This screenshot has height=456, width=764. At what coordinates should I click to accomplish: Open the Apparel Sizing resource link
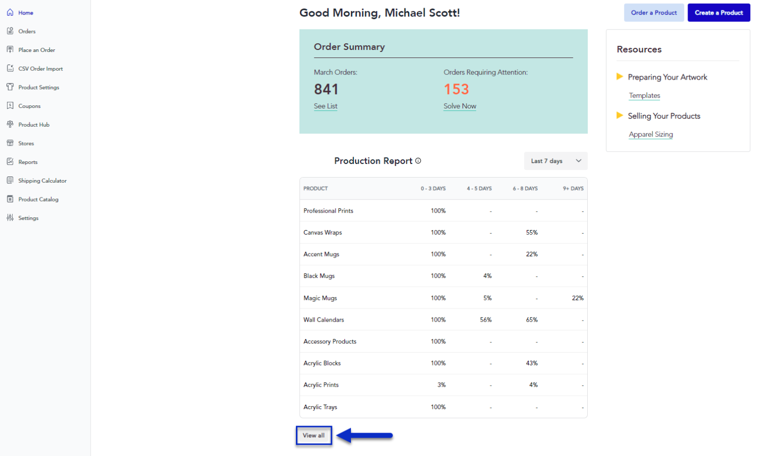651,134
